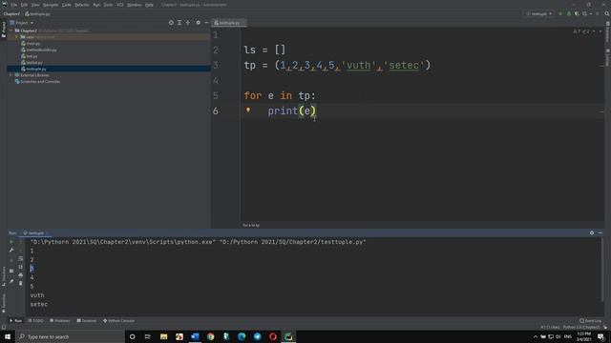
Task: Click the pin tab icon in Run panel
Action: (11, 281)
